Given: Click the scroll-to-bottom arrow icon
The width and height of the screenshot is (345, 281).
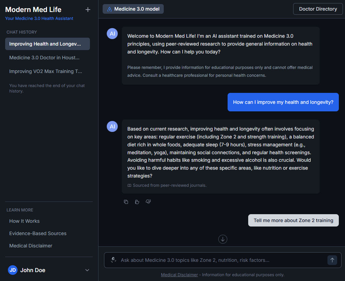Looking at the screenshot, I should click(x=223, y=239).
